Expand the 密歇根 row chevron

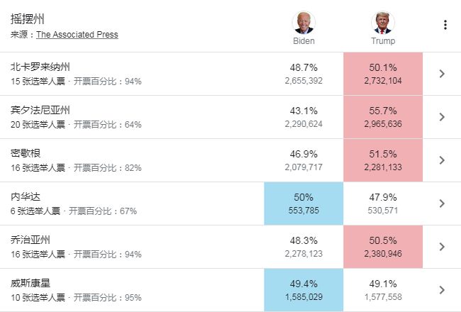tap(442, 160)
